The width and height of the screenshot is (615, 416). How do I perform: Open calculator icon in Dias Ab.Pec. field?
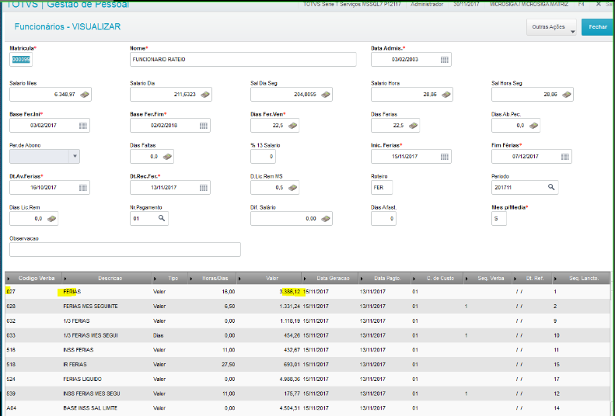[533, 126]
